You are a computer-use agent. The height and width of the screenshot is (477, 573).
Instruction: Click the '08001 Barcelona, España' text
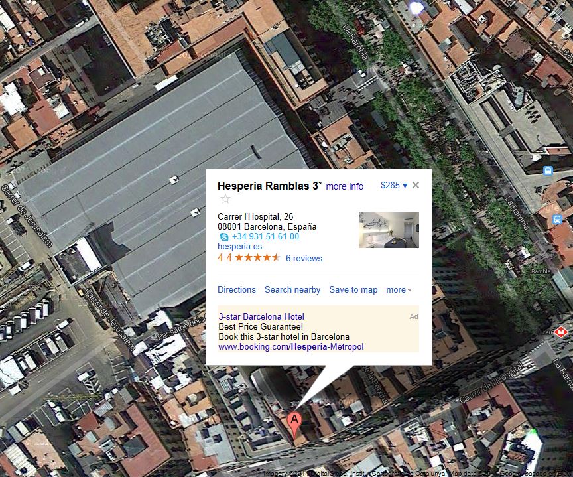pyautogui.click(x=267, y=227)
